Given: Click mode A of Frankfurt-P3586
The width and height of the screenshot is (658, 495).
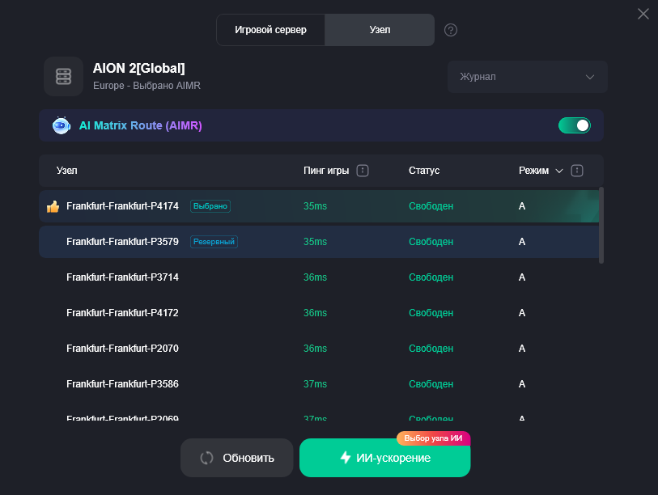Looking at the screenshot, I should pos(522,384).
